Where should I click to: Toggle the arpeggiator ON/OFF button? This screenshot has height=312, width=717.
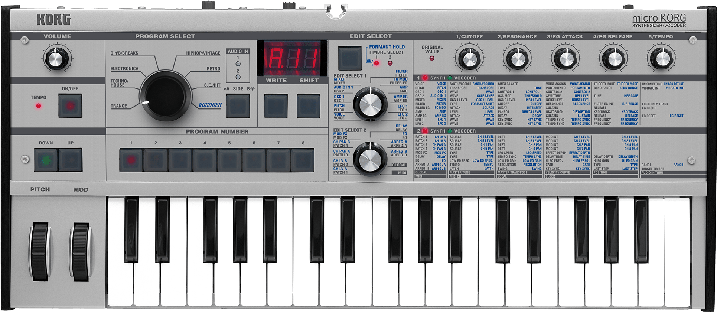pos(70,106)
